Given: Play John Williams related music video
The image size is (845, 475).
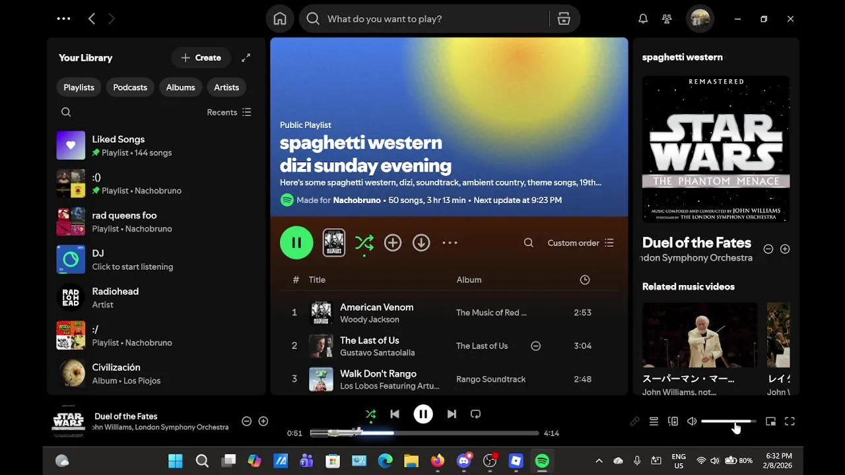Looking at the screenshot, I should (700, 335).
